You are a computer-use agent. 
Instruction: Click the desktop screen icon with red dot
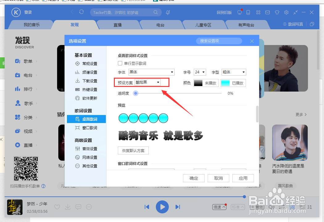[x=240, y=12]
